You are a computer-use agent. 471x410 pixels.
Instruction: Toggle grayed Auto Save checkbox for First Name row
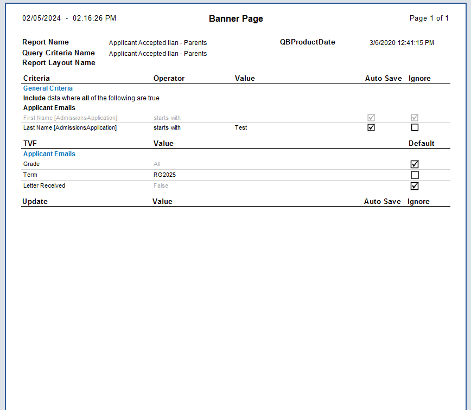371,117
